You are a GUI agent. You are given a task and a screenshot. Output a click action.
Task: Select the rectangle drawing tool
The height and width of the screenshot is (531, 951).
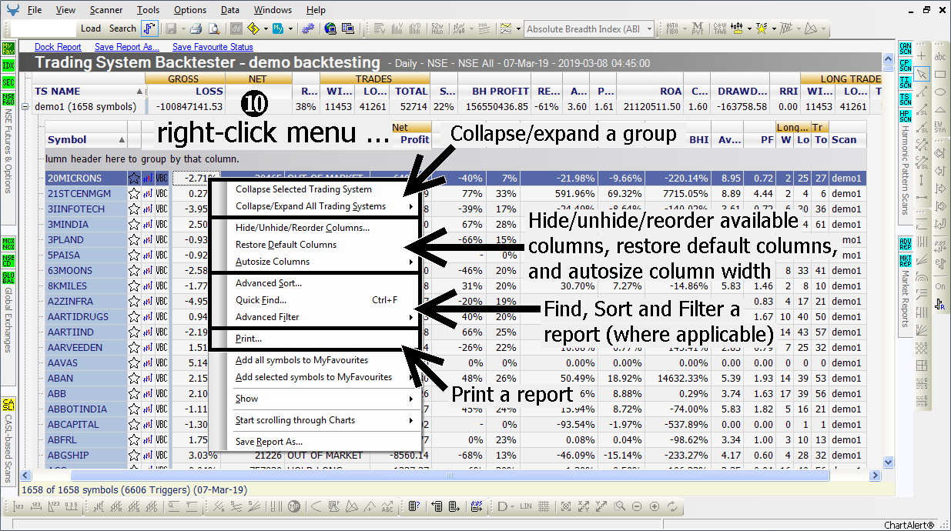click(x=940, y=75)
